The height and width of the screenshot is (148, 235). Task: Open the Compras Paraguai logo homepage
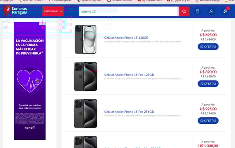15,11
